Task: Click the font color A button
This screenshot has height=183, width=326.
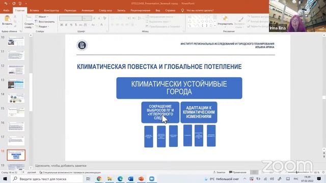Action: pyautogui.click(x=101, y=25)
